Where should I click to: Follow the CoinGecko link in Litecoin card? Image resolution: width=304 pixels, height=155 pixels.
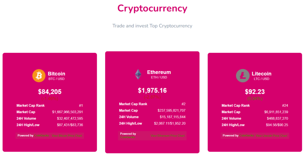point(246,136)
